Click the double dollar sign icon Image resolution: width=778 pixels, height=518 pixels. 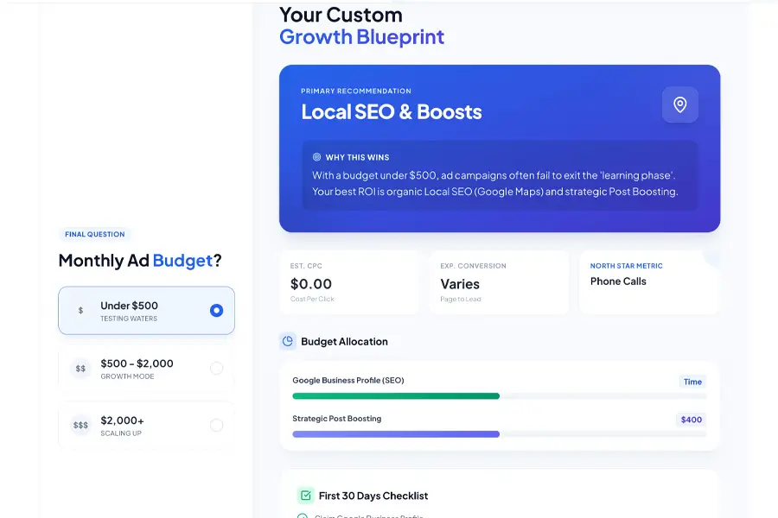[x=80, y=369]
